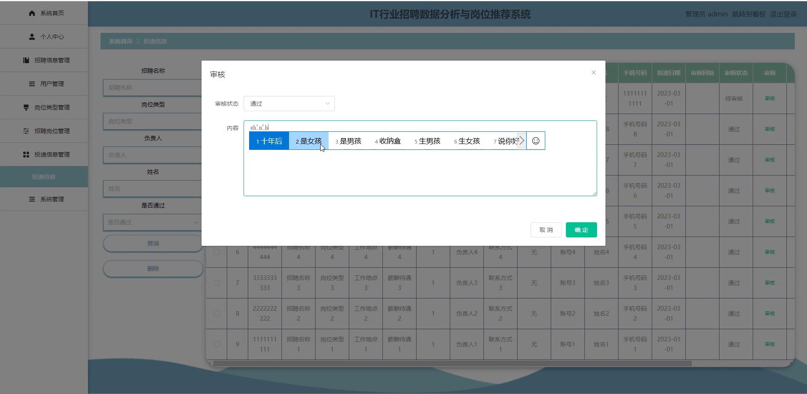The height and width of the screenshot is (394, 807).
Task: Pick candidate 6 生女孩
Action: [467, 141]
